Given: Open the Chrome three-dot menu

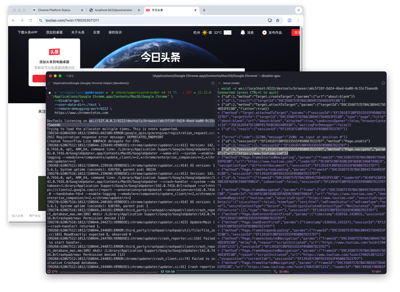Looking at the screenshot, I should [298, 20].
